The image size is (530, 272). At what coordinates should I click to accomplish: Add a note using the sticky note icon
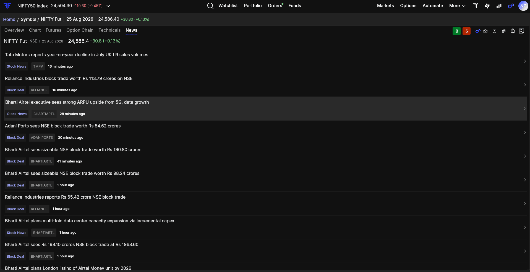click(522, 31)
